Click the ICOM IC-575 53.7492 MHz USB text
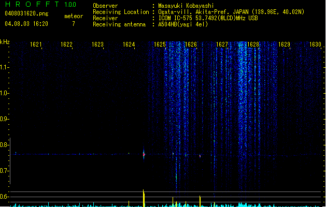This screenshot has height=207, width=326. (208, 18)
